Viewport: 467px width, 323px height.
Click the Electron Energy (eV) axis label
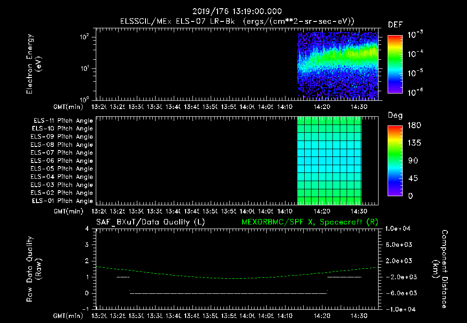pos(34,64)
